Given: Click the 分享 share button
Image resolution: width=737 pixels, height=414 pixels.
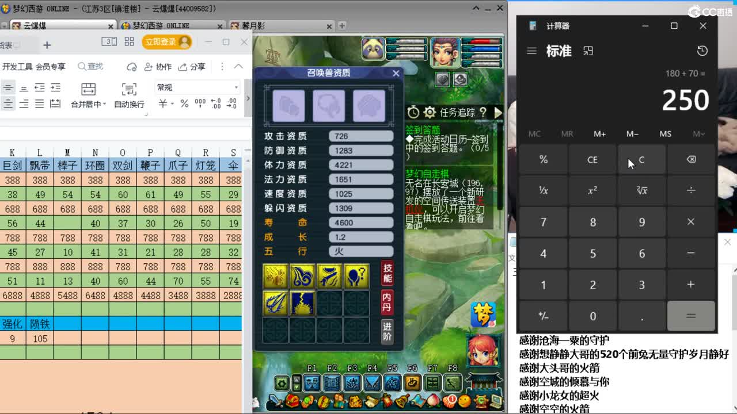Looking at the screenshot, I should [x=192, y=67].
